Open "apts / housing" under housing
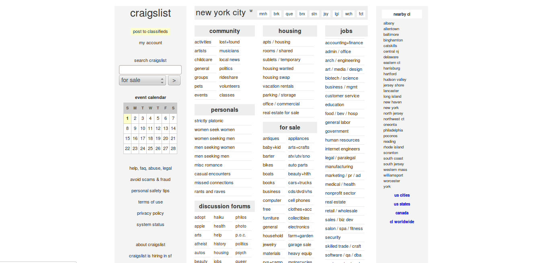This screenshot has height=263, width=541. (x=276, y=41)
